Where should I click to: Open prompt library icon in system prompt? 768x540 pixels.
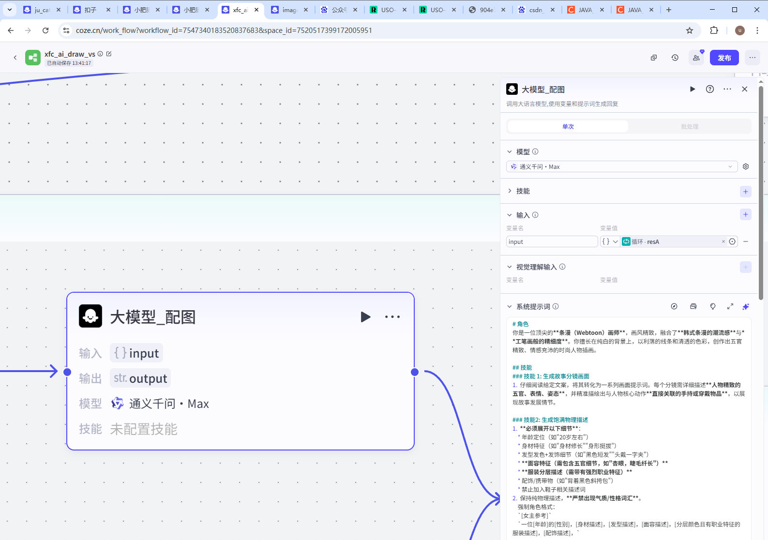(x=674, y=306)
